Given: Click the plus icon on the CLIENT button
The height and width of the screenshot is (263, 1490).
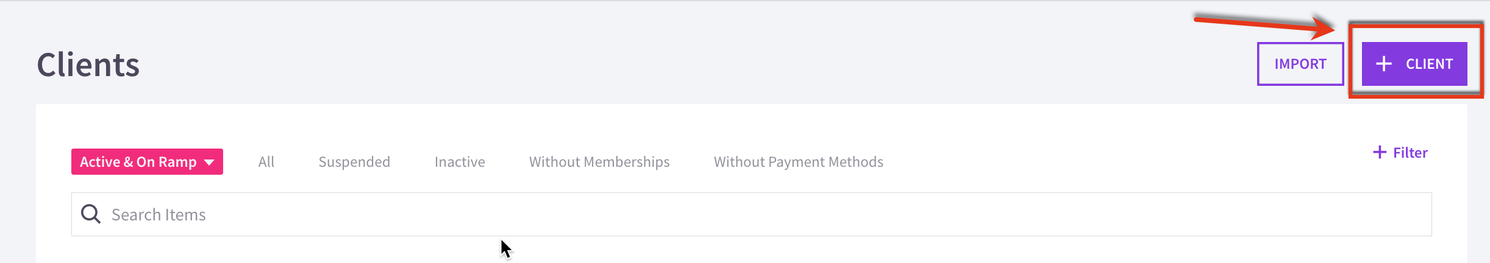Looking at the screenshot, I should pos(1384,63).
